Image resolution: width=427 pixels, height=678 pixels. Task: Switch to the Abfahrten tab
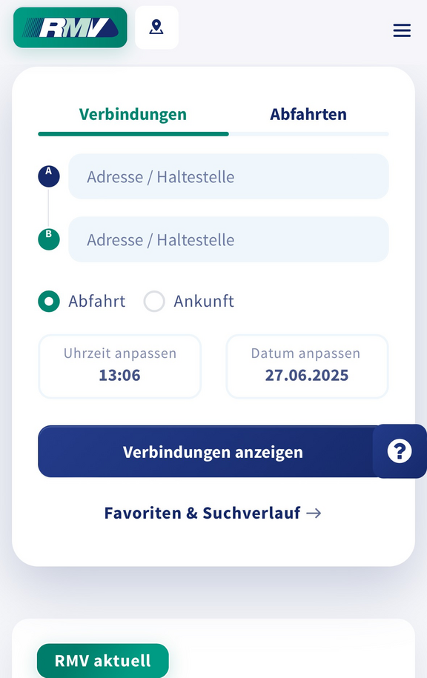(308, 114)
